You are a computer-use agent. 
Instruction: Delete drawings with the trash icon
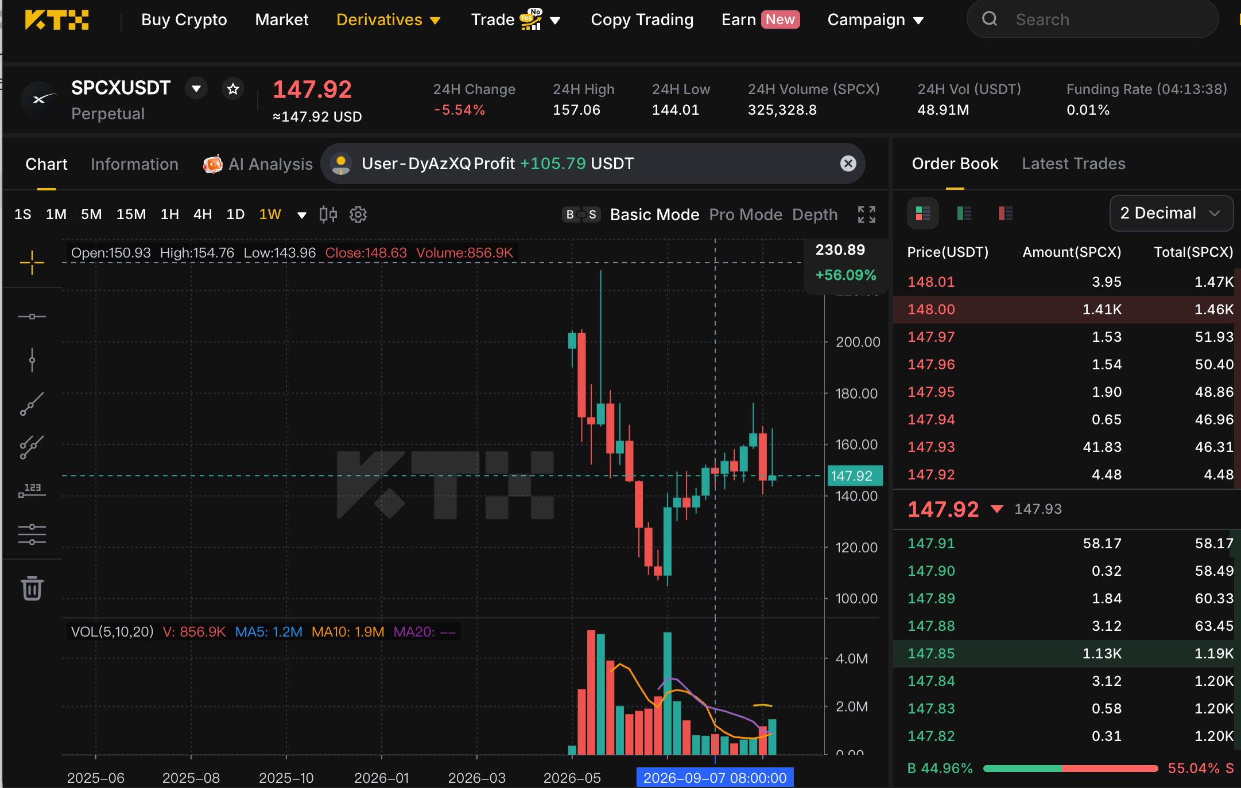pos(32,588)
